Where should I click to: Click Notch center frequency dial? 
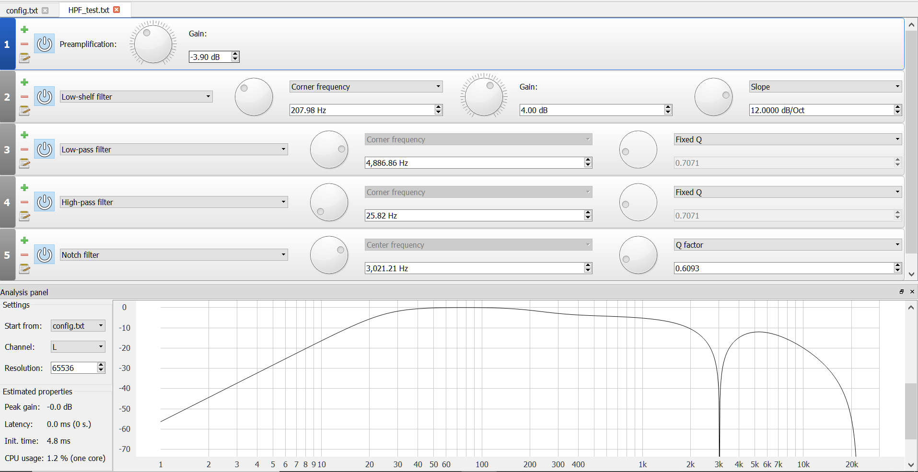coord(329,255)
